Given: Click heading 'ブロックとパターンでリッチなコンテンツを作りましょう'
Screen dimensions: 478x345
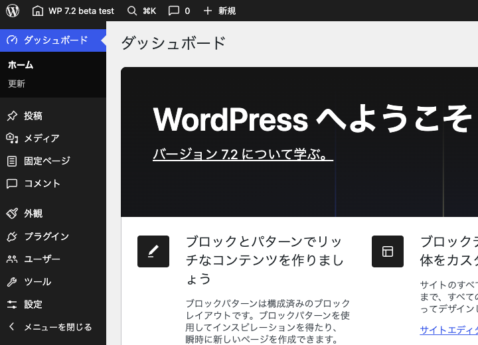Looking at the screenshot, I should click(x=265, y=260).
